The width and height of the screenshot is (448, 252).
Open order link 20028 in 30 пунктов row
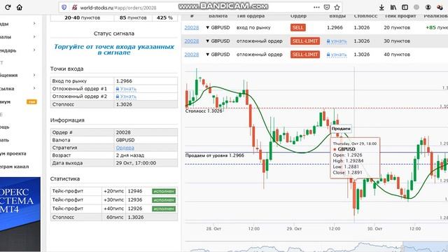[x=191, y=41]
